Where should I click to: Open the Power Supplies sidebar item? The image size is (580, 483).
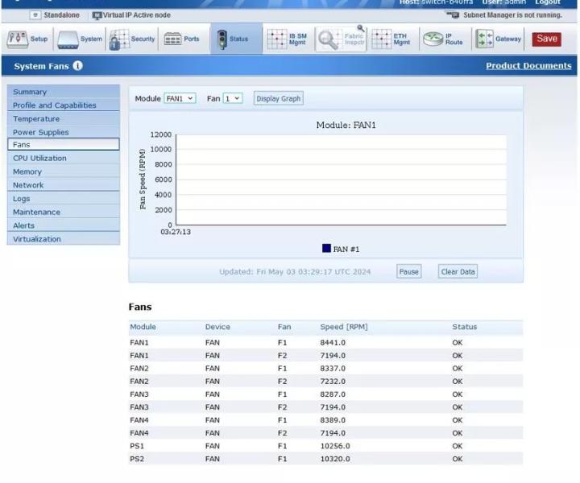click(x=64, y=132)
